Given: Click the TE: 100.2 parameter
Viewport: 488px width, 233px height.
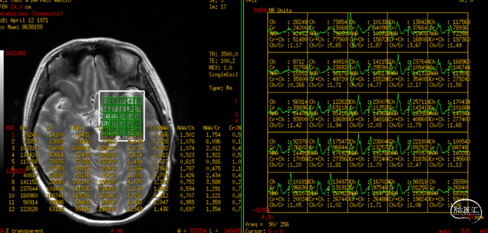Looking at the screenshot, I should coord(222,61).
